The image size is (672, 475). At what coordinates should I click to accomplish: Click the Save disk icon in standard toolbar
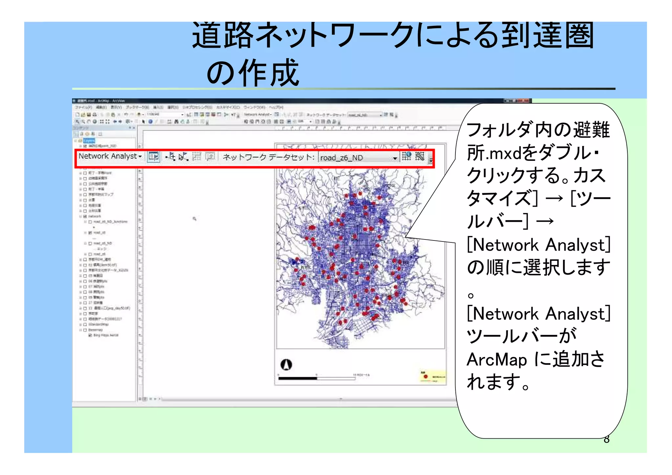(x=89, y=114)
